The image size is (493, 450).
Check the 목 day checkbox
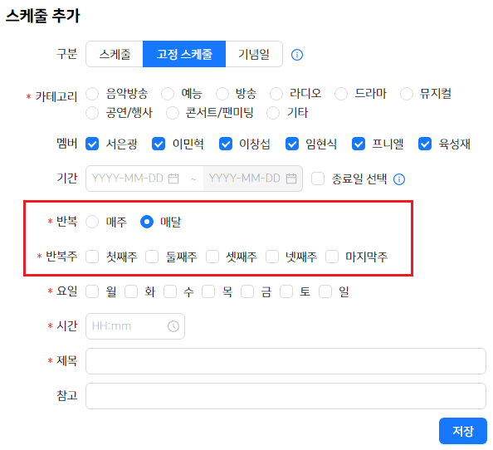208,291
